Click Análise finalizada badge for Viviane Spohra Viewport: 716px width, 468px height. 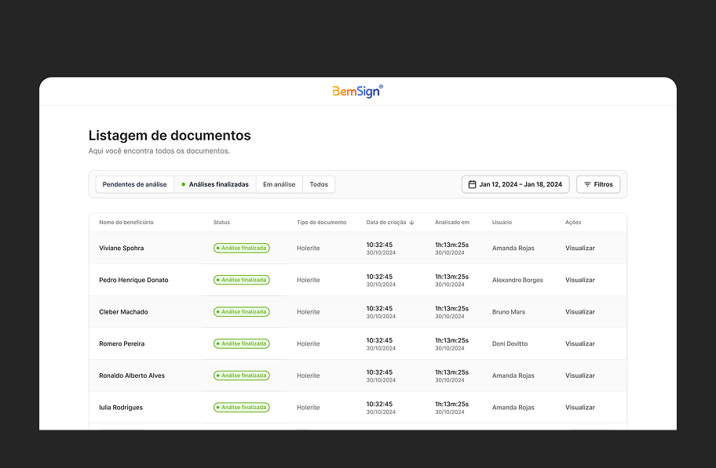click(x=242, y=249)
